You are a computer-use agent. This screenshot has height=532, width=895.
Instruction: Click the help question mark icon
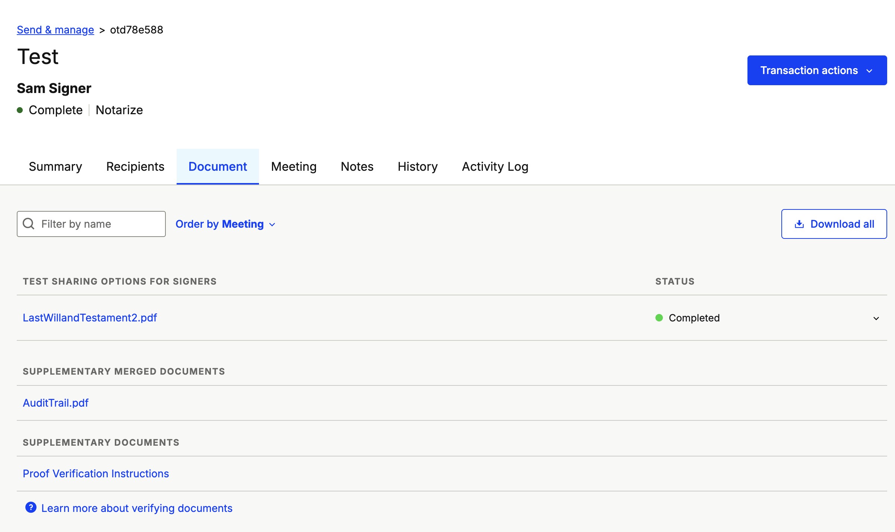(31, 507)
